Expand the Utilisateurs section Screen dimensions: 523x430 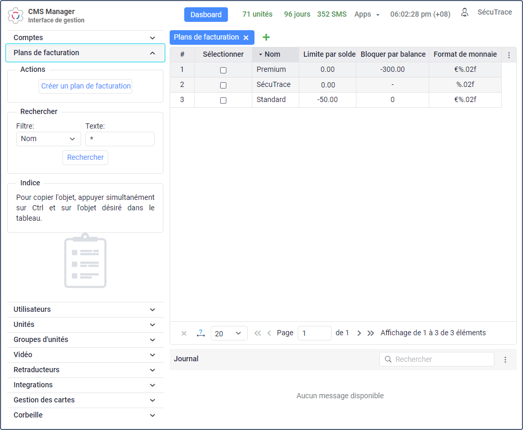pyautogui.click(x=85, y=310)
